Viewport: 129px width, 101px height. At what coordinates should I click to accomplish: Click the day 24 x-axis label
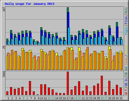[x=94, y=98]
